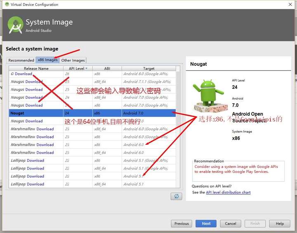
Task: Sort by API Level column arrow
Action: tap(87, 68)
